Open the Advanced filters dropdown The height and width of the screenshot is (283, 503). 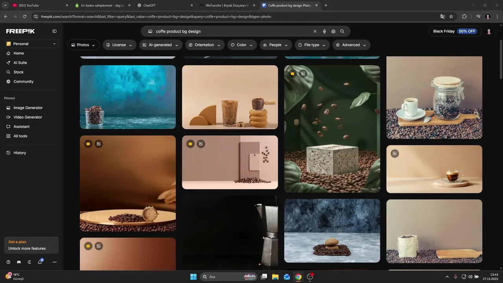(x=351, y=45)
